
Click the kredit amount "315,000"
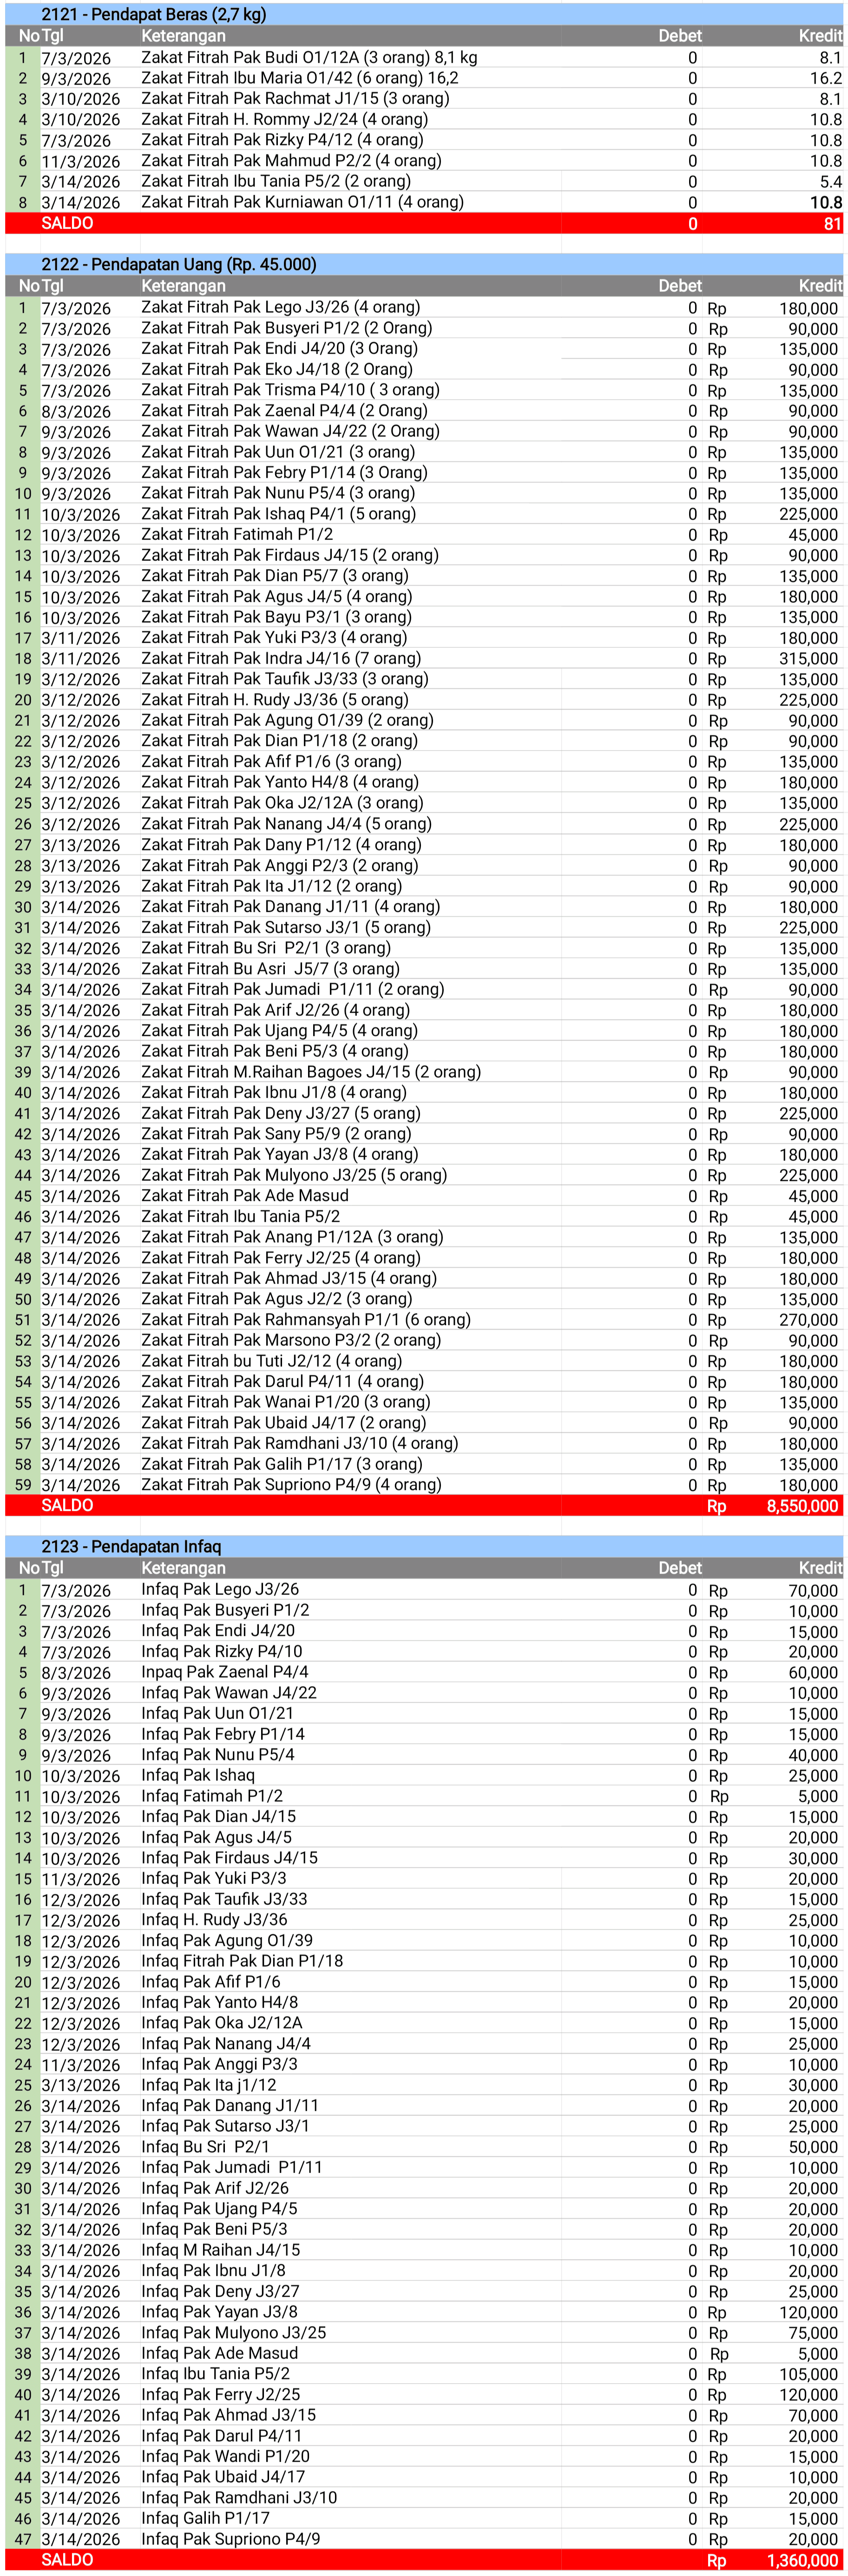coord(808,659)
